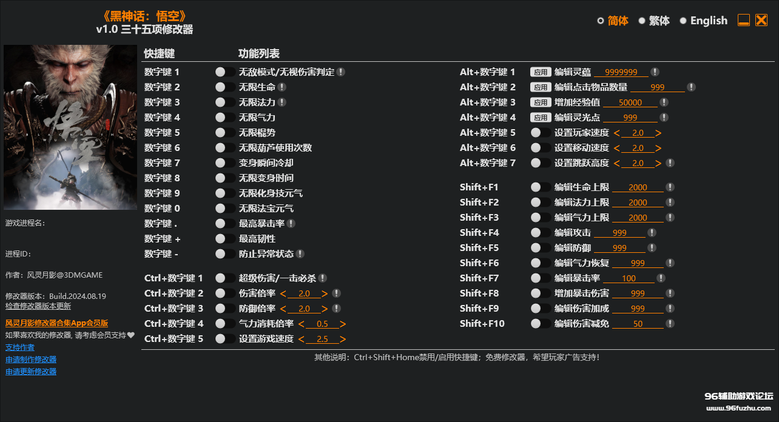Click the warning icon beside 无敌模式/无视伤害判定

pos(341,72)
